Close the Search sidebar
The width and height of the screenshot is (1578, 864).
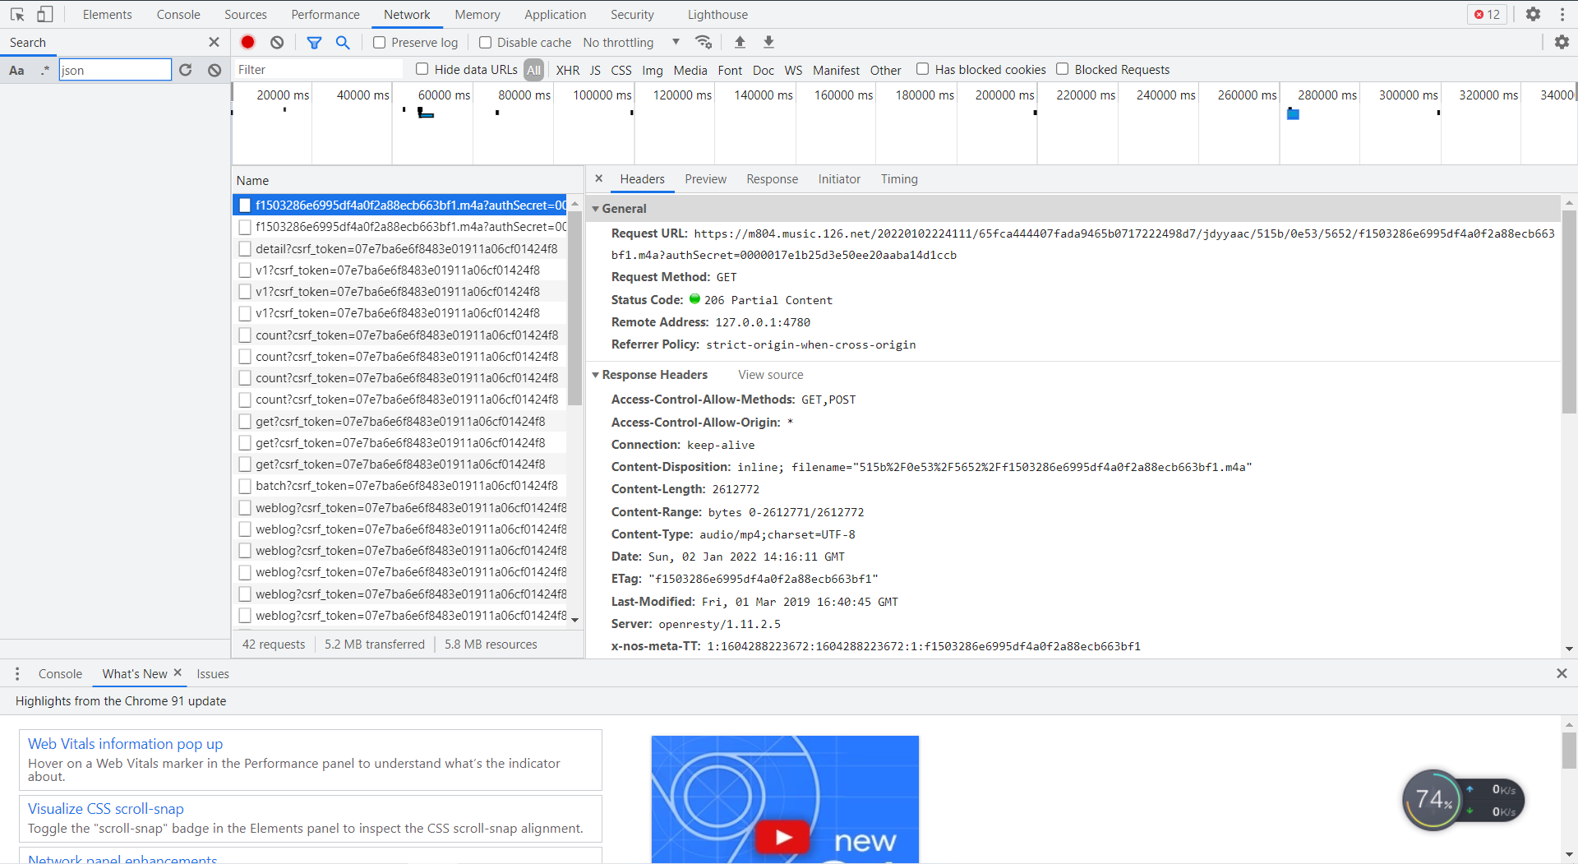pyautogui.click(x=214, y=42)
